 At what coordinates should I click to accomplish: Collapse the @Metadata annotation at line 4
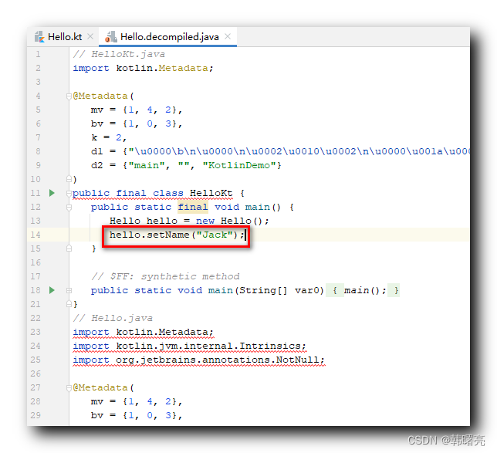tap(69, 96)
